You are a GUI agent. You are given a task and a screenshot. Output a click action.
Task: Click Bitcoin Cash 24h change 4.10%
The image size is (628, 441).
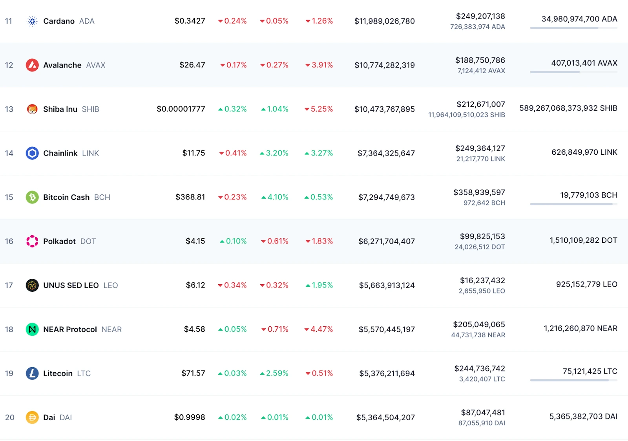tap(275, 197)
